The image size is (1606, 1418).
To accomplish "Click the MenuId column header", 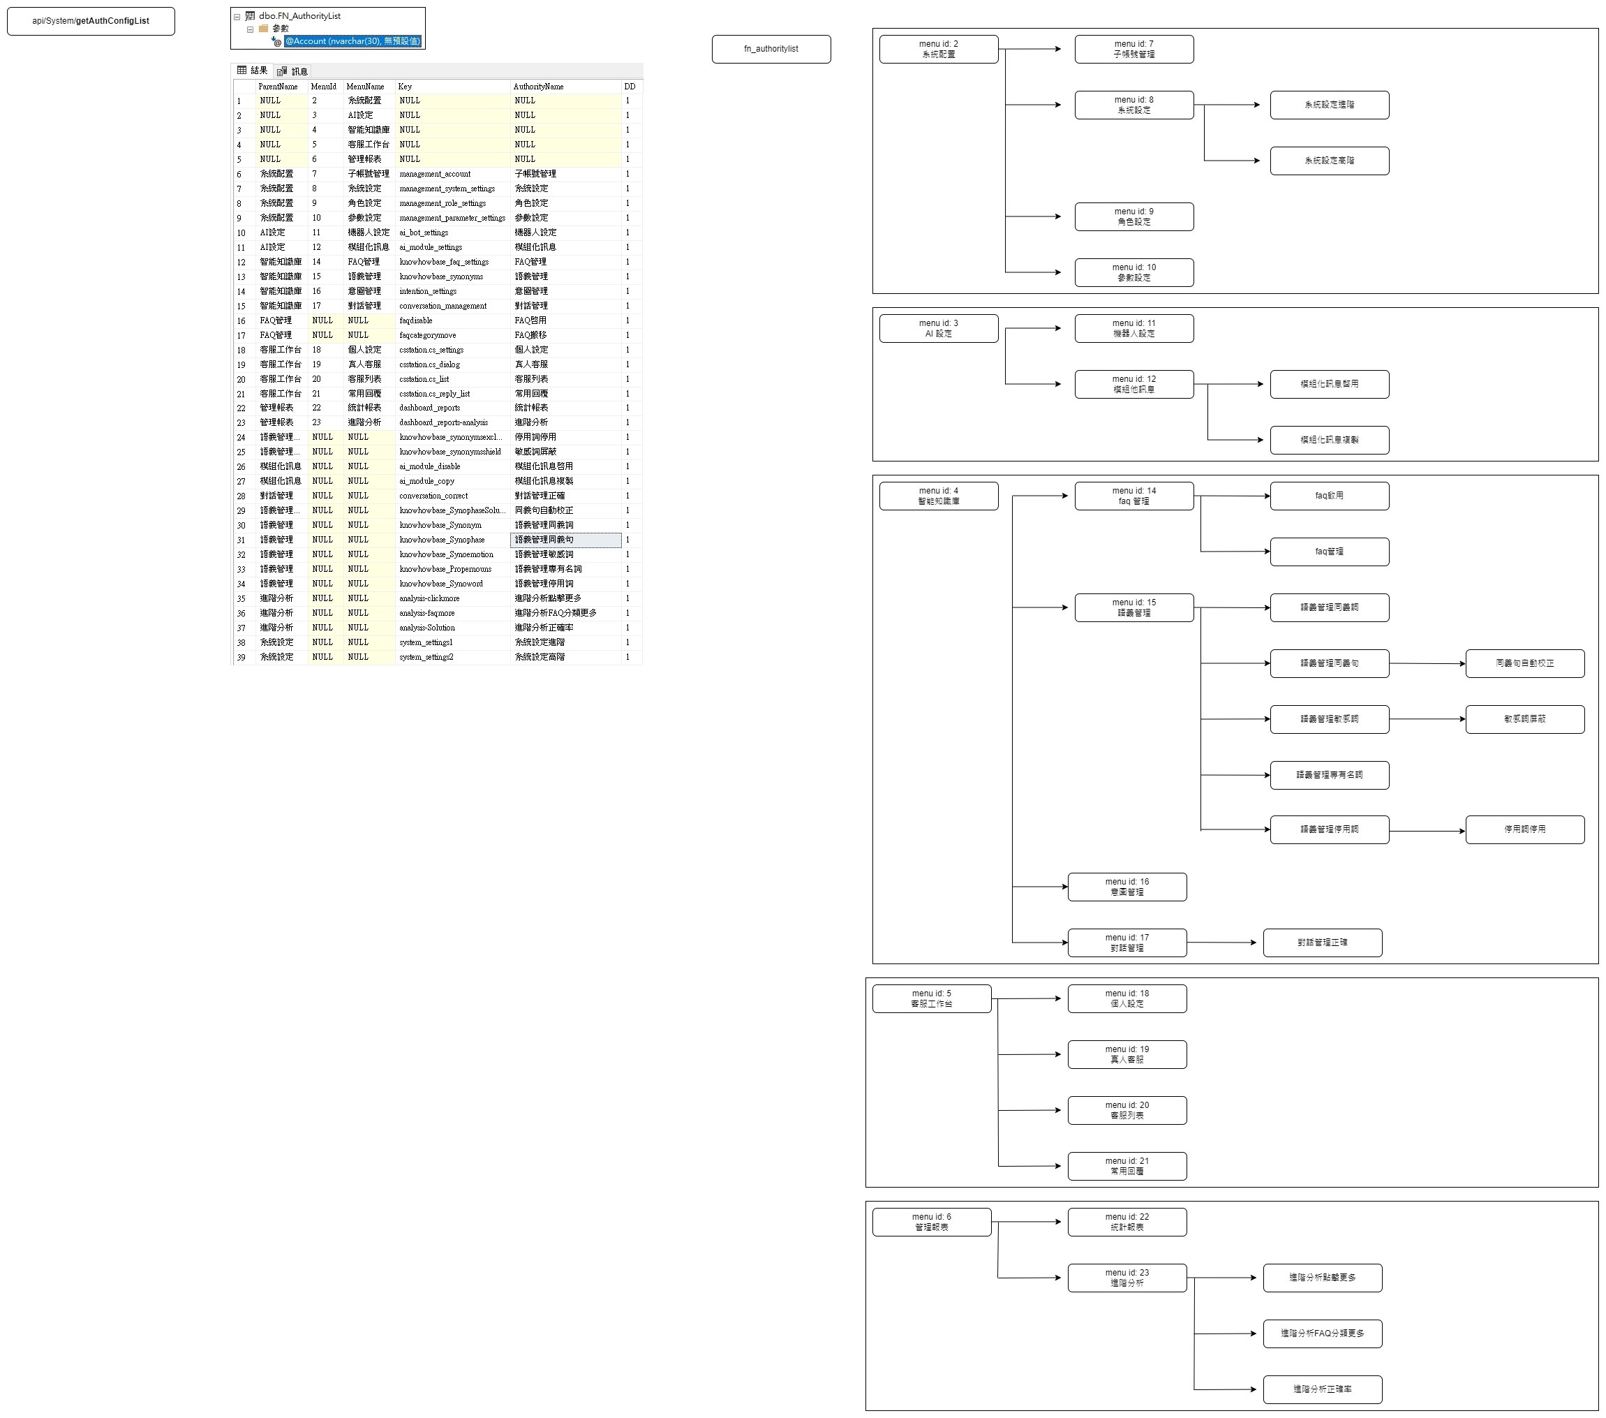I will pyautogui.click(x=325, y=87).
